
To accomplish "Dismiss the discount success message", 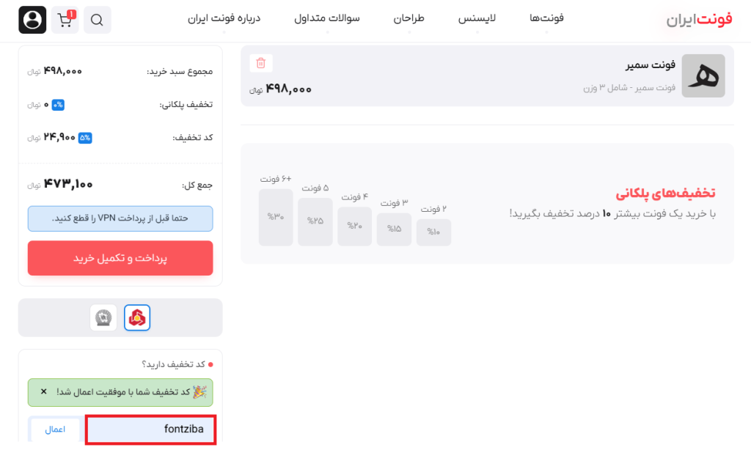I will pyautogui.click(x=43, y=392).
